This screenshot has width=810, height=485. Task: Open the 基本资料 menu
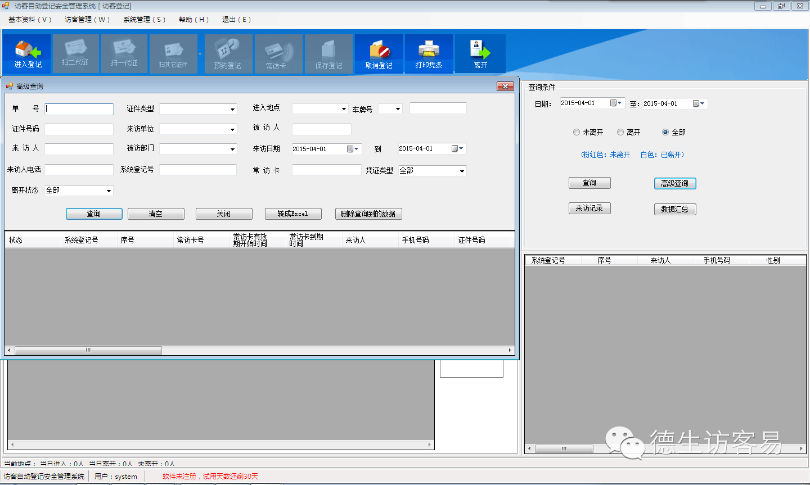click(30, 19)
